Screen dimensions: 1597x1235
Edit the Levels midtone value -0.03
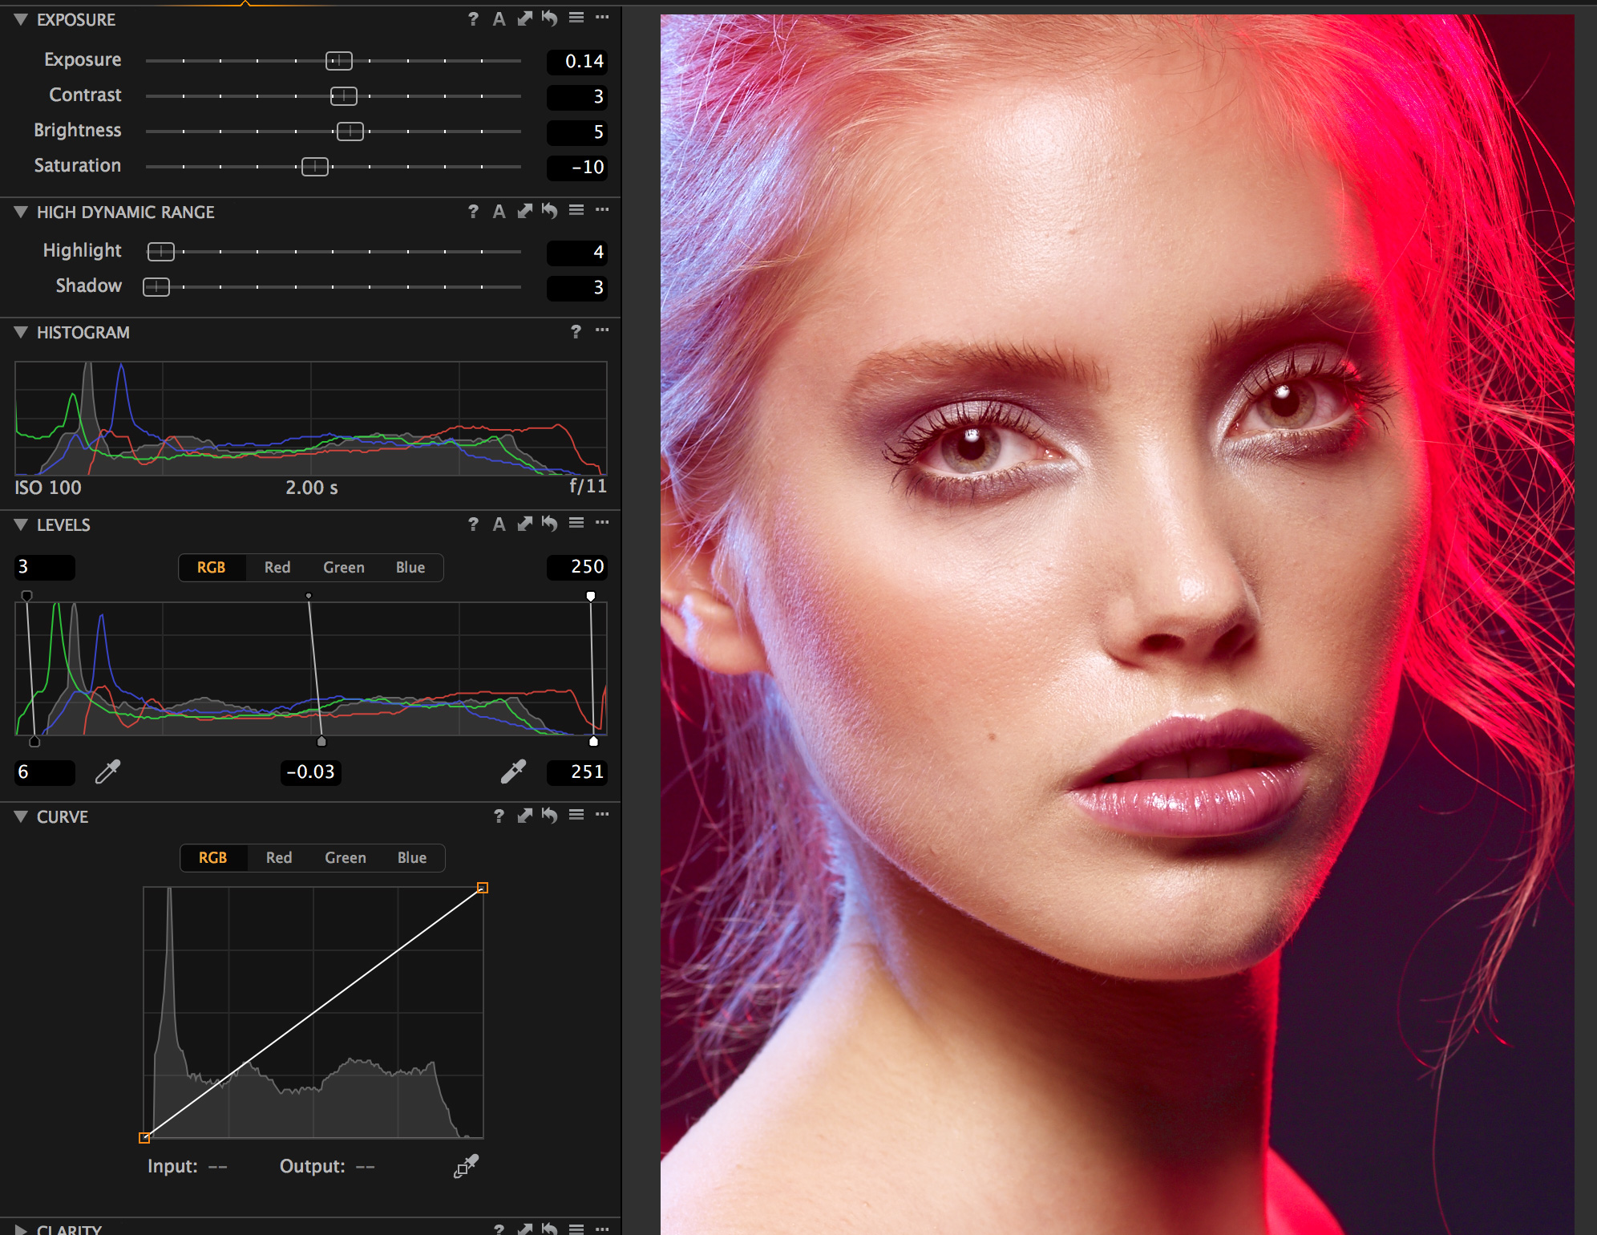click(311, 772)
